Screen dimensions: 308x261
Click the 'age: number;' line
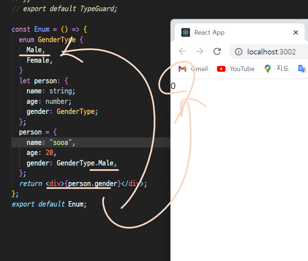(x=49, y=101)
